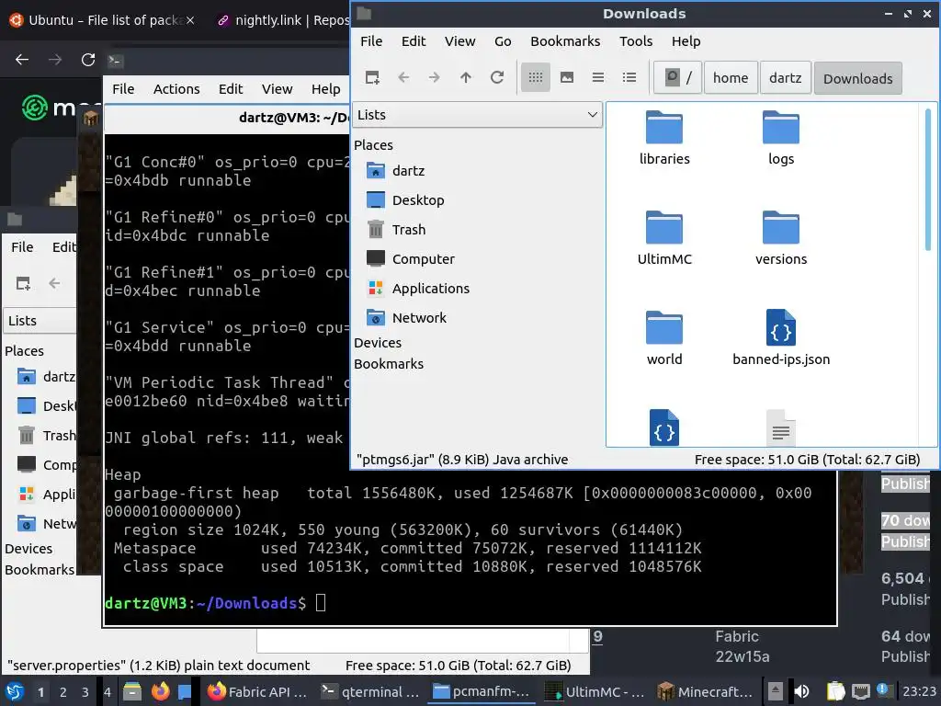Go back in background file manager
This screenshot has height=706, width=941.
point(54,283)
